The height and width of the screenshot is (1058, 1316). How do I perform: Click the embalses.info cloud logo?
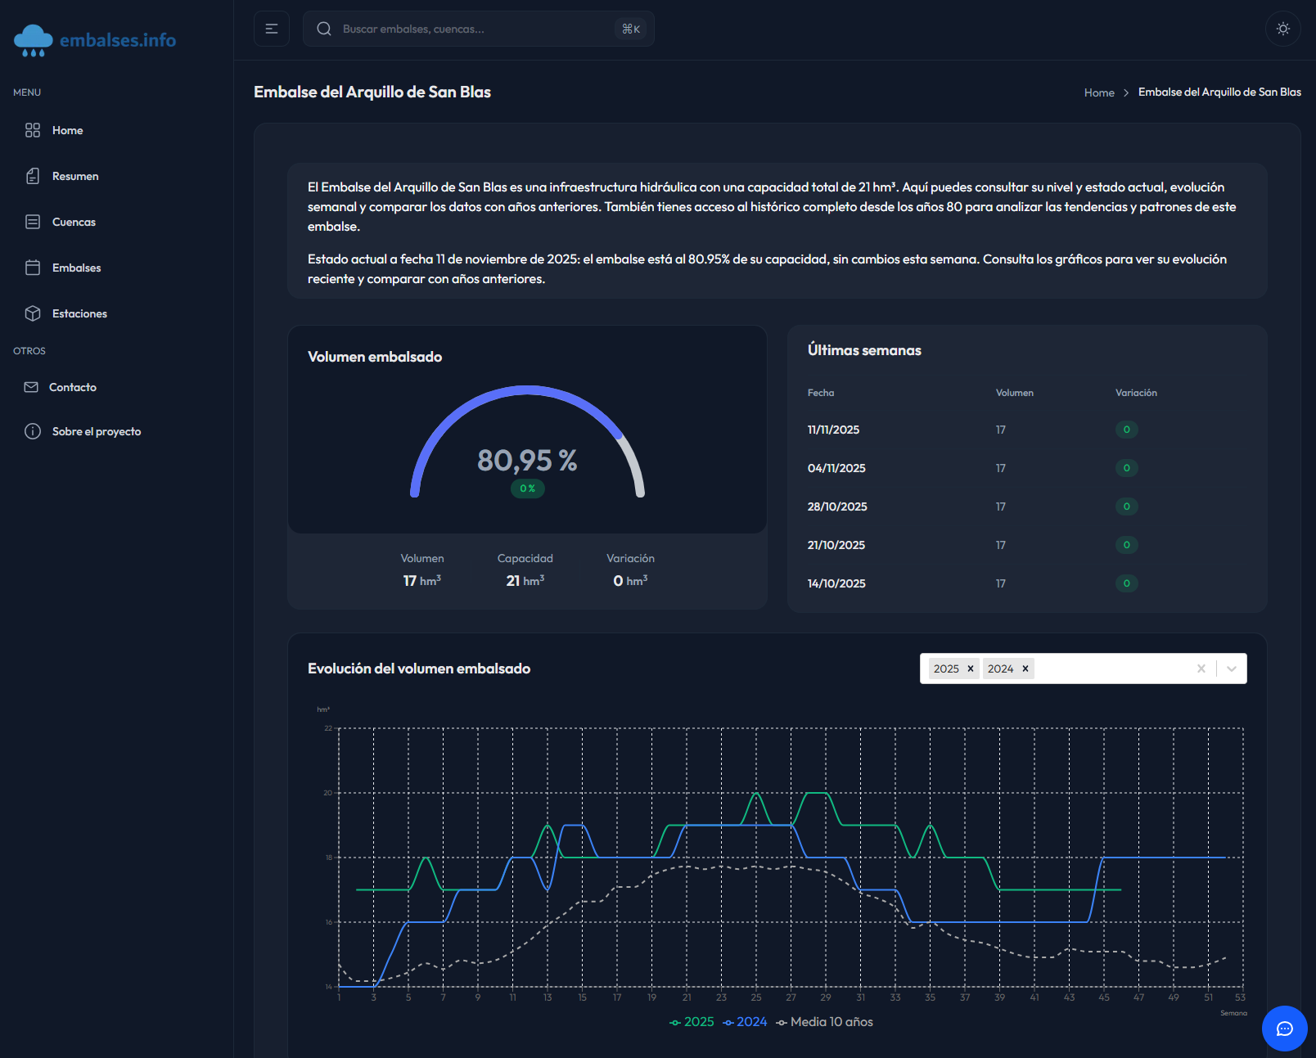click(x=34, y=40)
